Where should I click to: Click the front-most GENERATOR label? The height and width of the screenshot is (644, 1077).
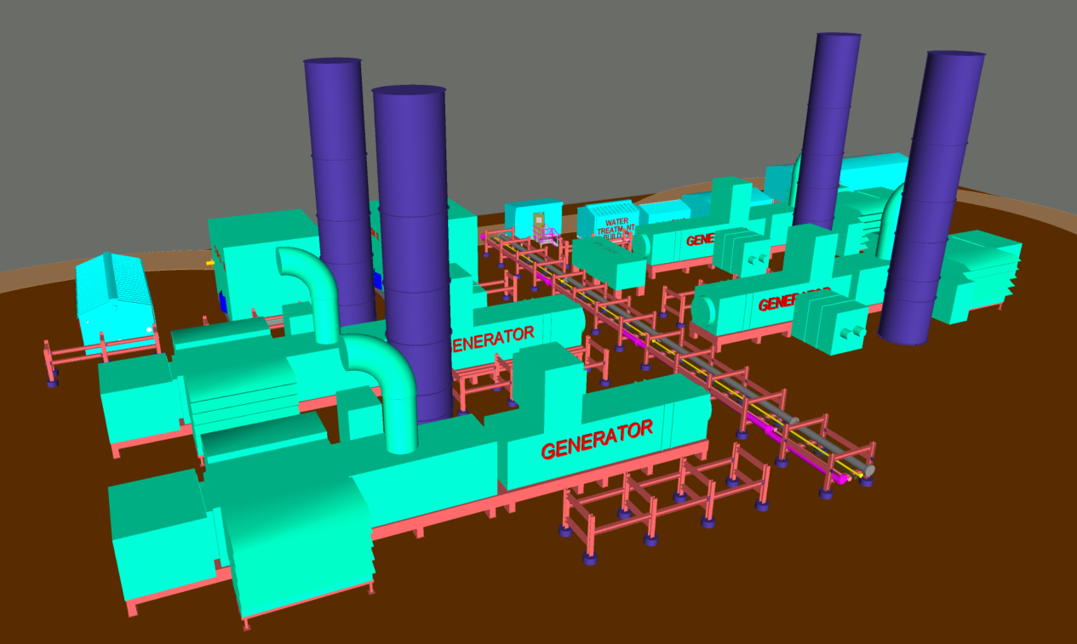pos(597,438)
